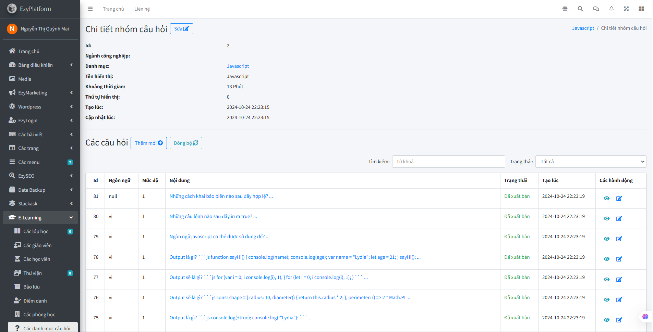Open the language globe icon
This screenshot has width=653, height=332.
[x=565, y=9]
